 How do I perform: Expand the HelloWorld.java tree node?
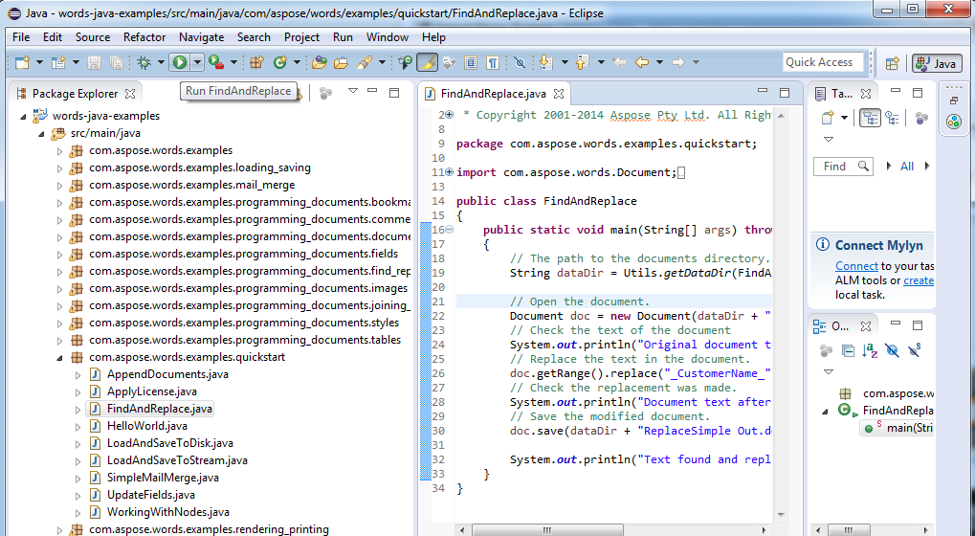[x=78, y=427]
